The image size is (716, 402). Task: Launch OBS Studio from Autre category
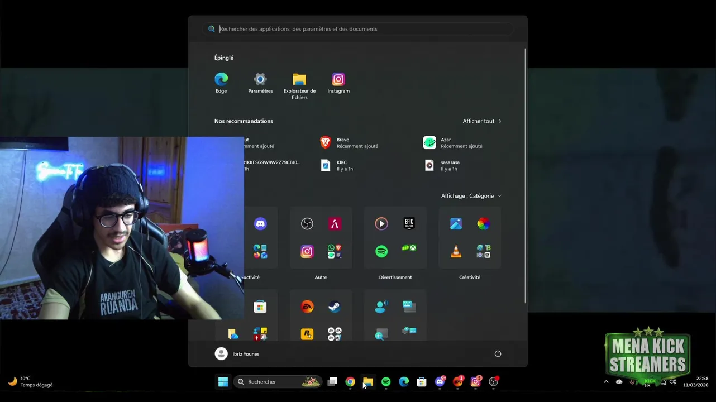click(307, 224)
